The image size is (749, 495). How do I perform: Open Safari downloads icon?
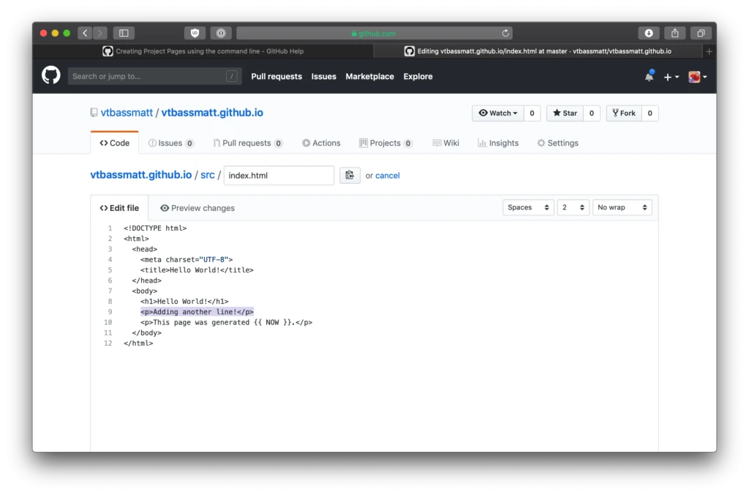[649, 33]
